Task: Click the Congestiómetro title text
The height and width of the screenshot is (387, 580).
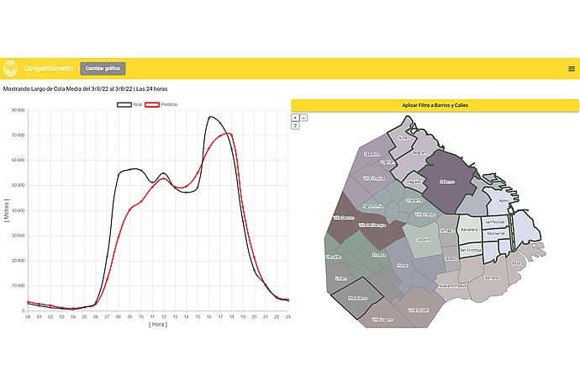Action: 49,68
